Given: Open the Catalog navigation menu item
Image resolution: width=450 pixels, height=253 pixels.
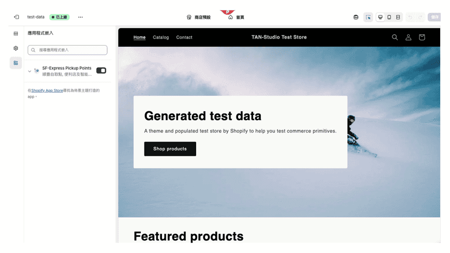Looking at the screenshot, I should [161, 37].
